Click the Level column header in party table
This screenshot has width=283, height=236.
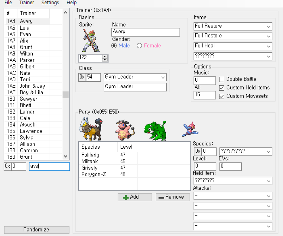tap(127, 147)
